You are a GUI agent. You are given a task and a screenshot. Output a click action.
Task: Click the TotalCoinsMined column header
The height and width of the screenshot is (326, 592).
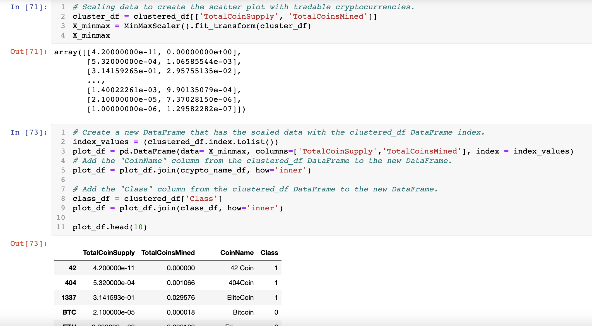click(167, 253)
